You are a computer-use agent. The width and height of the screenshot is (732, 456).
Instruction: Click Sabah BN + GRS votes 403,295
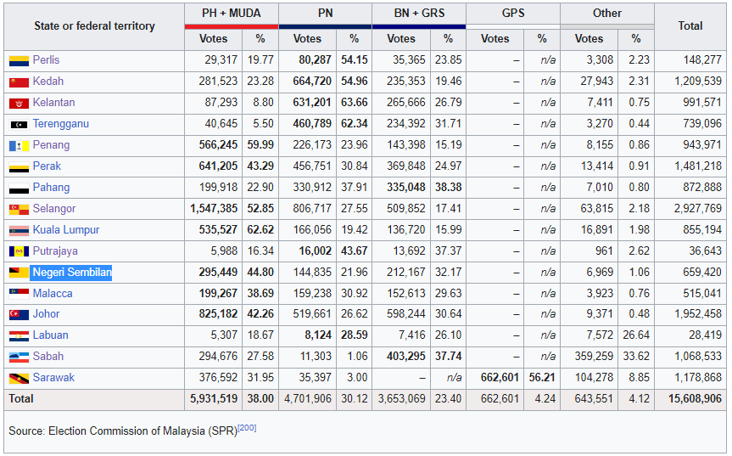coord(406,356)
